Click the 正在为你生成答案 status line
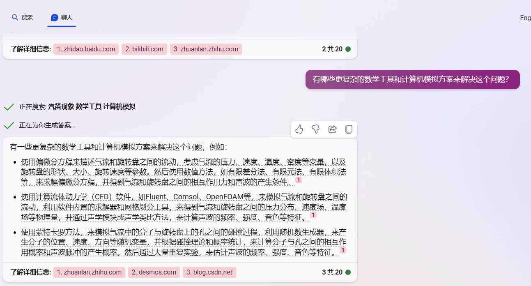Screen dimensions: 531x286 coord(47,125)
